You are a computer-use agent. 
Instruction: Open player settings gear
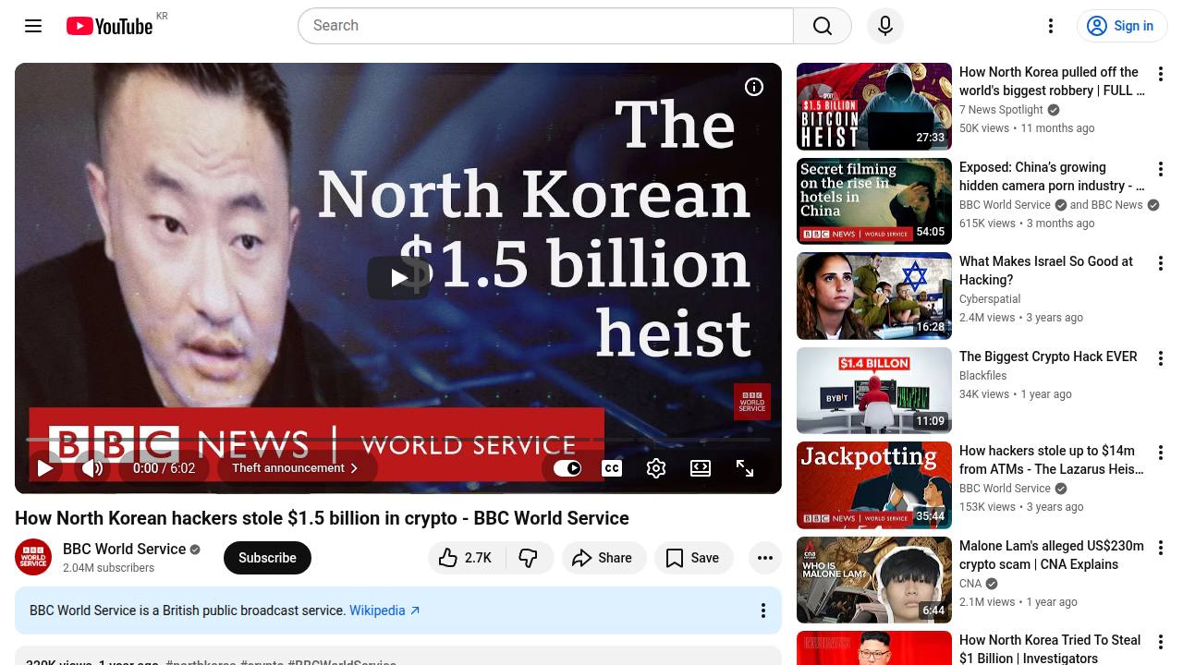pyautogui.click(x=656, y=468)
